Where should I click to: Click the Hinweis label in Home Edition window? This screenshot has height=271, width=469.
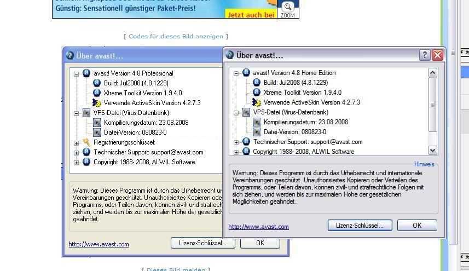[424, 164]
